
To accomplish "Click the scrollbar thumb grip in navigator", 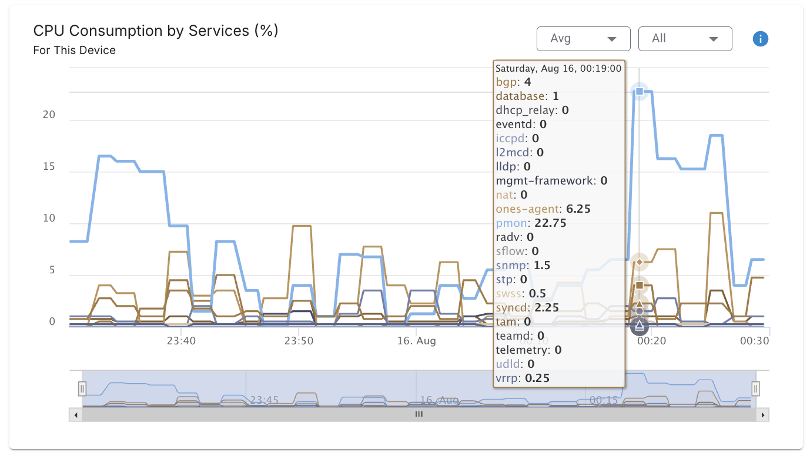I will point(419,414).
